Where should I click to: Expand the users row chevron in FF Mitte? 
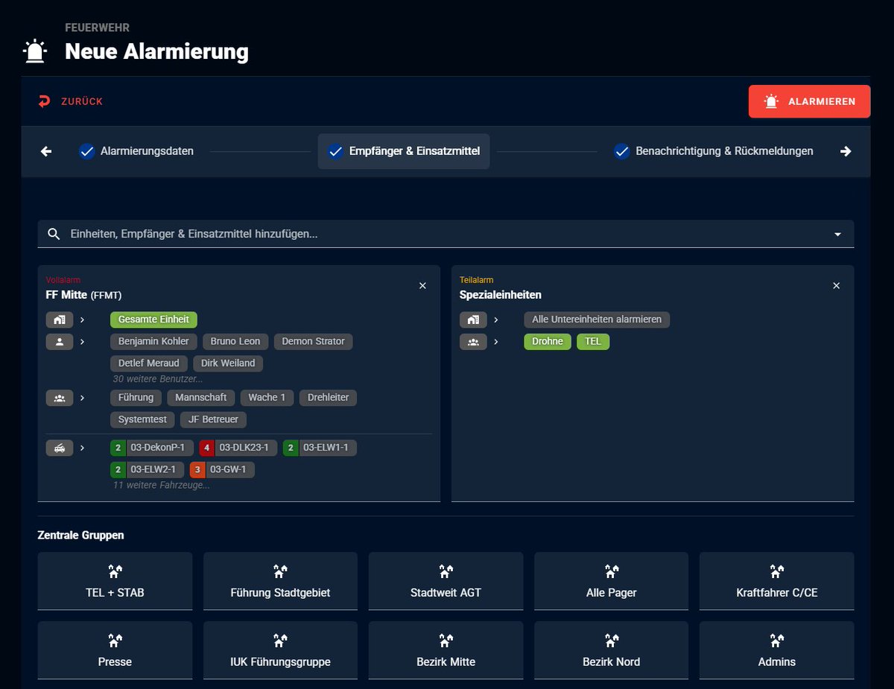83,342
